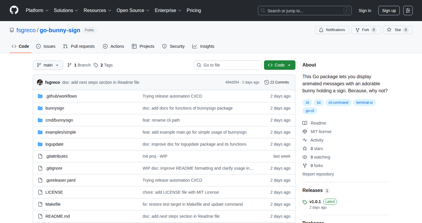
Task: Switch to the Code tab
Action: 21,46
